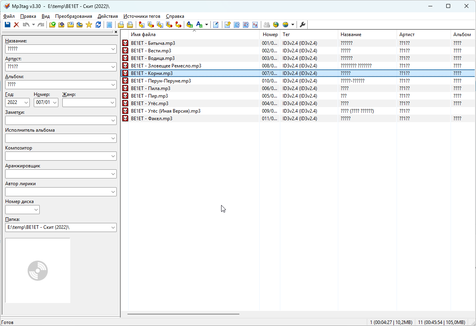Expand the Название field dropdown
The height and width of the screenshot is (326, 476).
pos(113,49)
